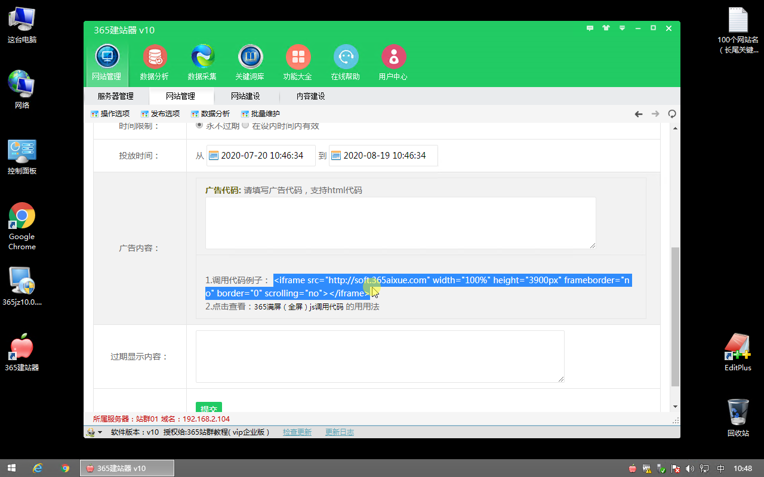
Task: Open 数据采集 main toolbar icon
Action: coord(202,63)
